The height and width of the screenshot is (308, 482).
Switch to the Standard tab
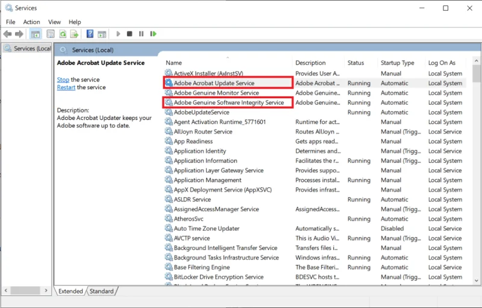[102, 291]
